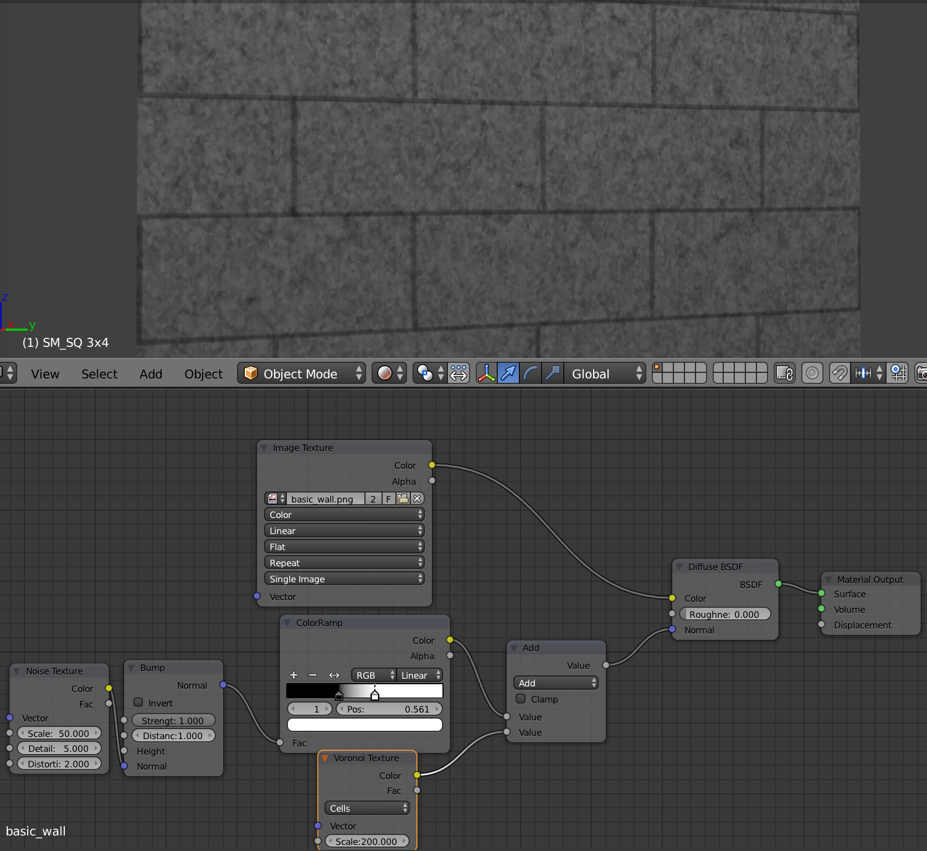Enable the Invert checkbox in Bump node
Viewport: 927px width, 851px height.
pyautogui.click(x=138, y=703)
